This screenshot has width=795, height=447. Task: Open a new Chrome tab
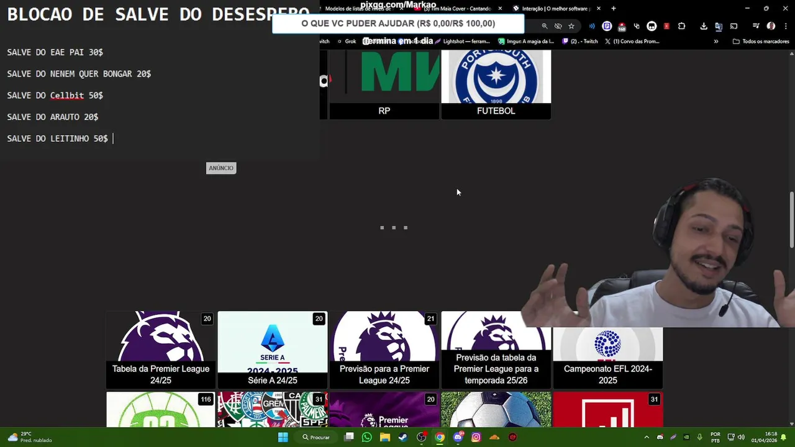coord(614,9)
